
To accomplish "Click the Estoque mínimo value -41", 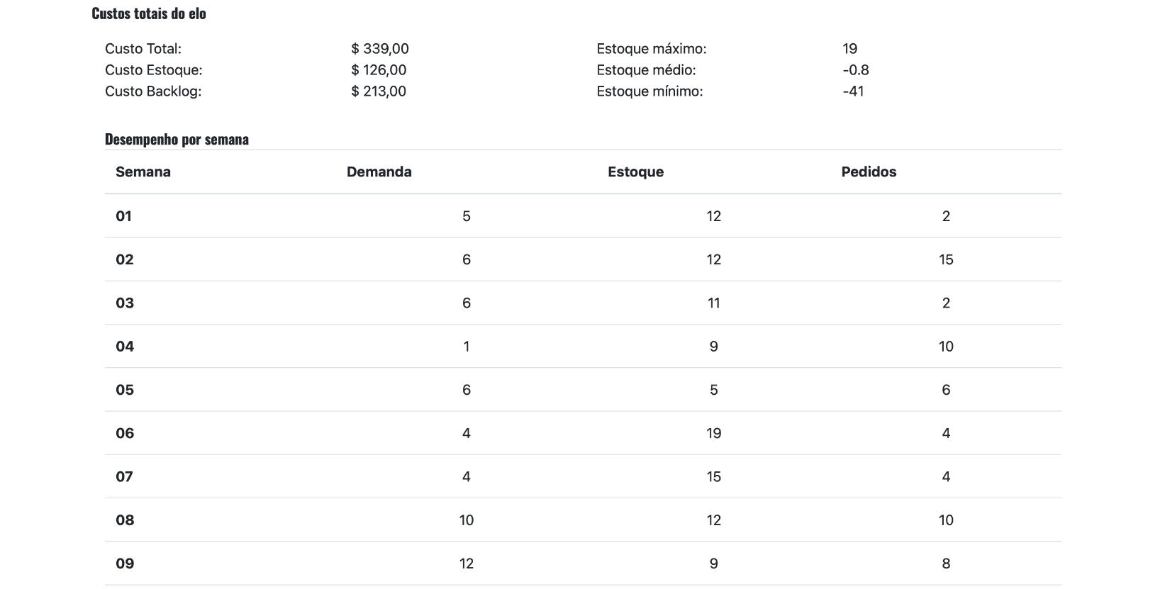I will [x=853, y=91].
